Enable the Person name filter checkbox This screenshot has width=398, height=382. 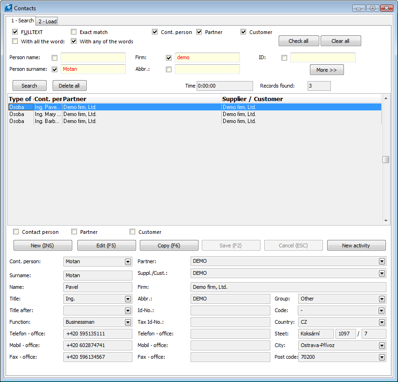tap(55, 58)
